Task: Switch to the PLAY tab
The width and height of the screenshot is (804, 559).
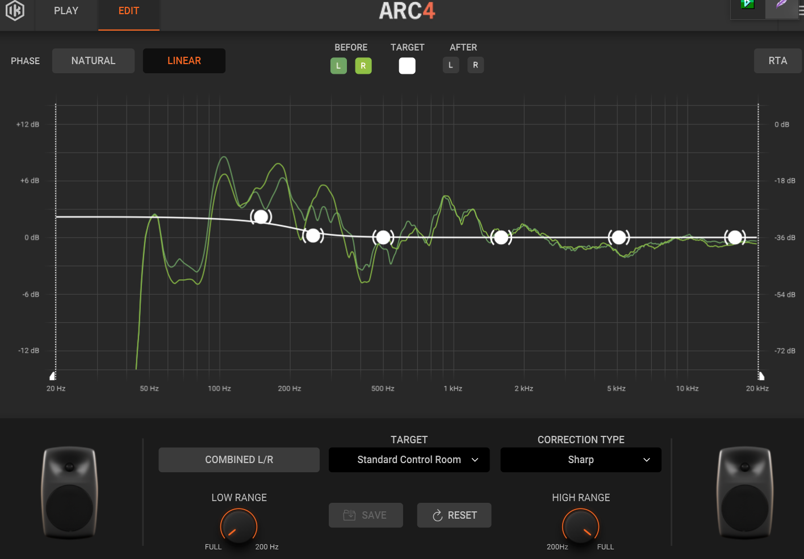Action: click(x=66, y=11)
